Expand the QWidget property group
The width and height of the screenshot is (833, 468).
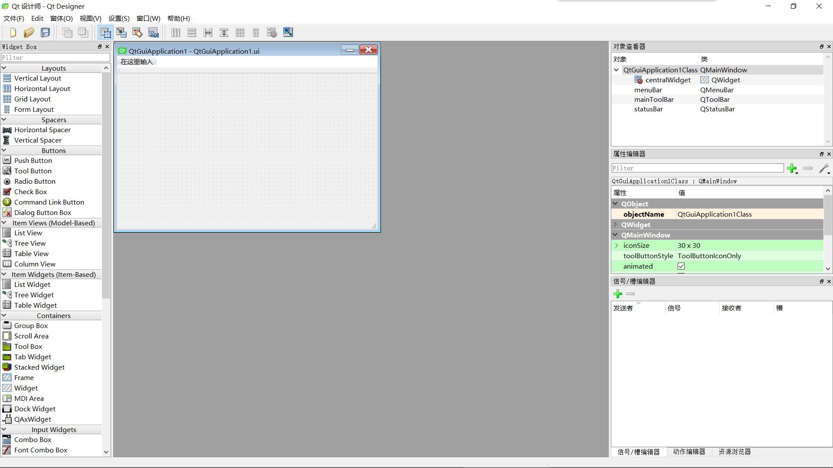pyautogui.click(x=615, y=224)
